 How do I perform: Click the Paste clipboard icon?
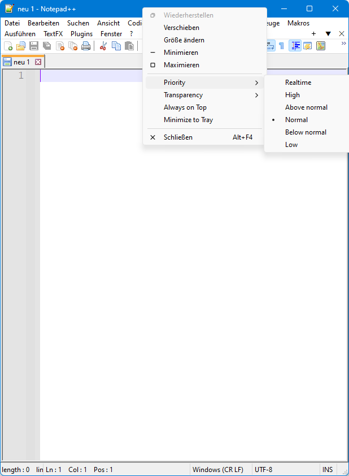tap(129, 46)
